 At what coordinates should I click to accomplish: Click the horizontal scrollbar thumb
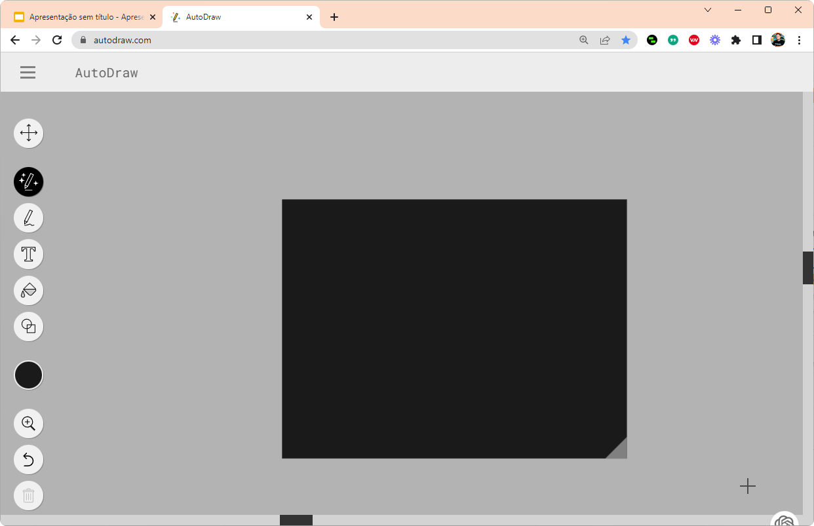296,520
